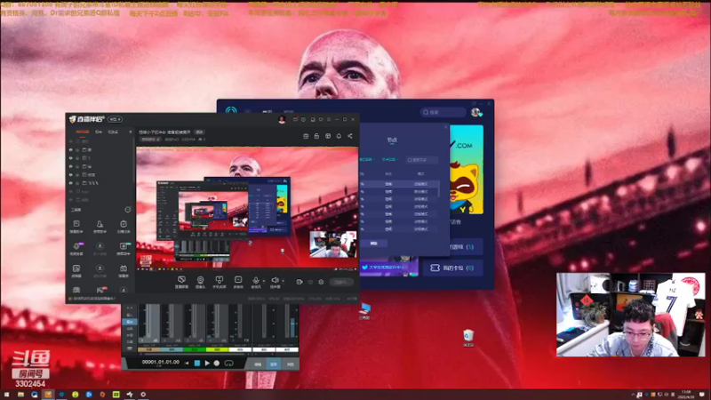Click the play button in DAW transport

click(207, 364)
